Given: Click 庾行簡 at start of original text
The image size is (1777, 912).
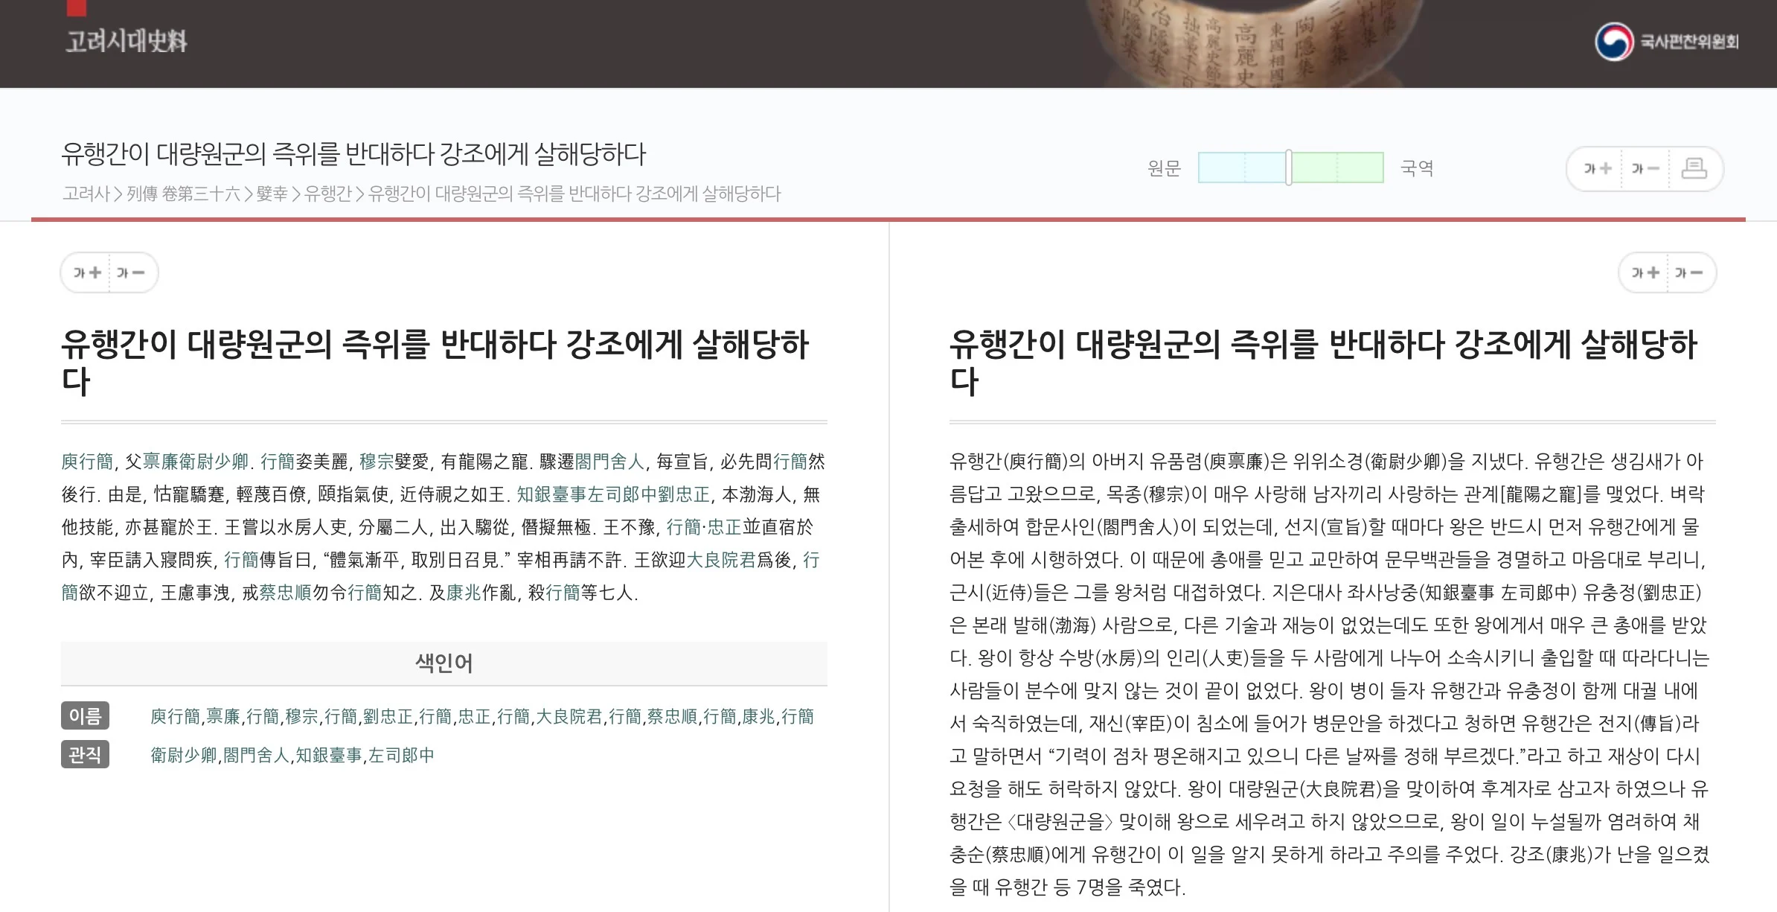Looking at the screenshot, I should tap(87, 462).
